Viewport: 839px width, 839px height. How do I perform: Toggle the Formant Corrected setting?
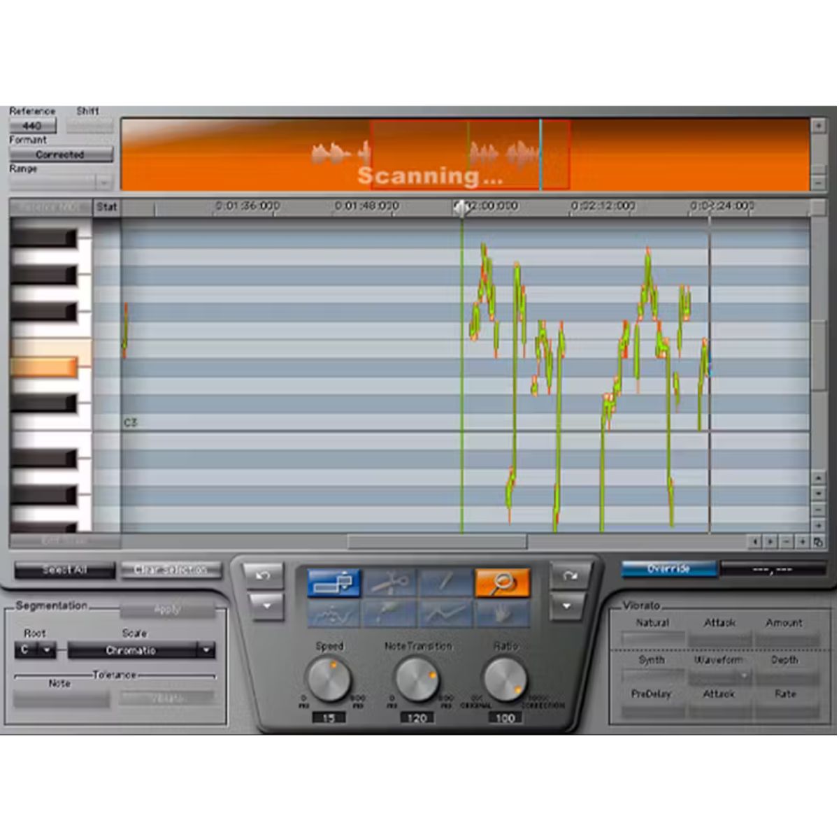click(59, 155)
